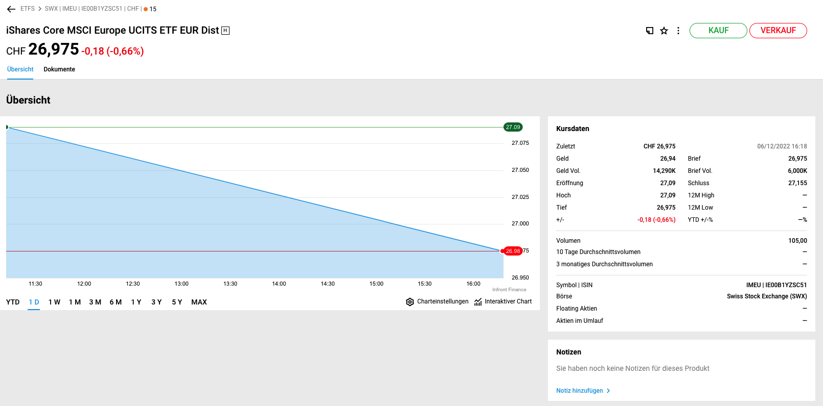Select the 5 Y chart range
Viewport: 823px width, 406px height.
pyautogui.click(x=177, y=302)
